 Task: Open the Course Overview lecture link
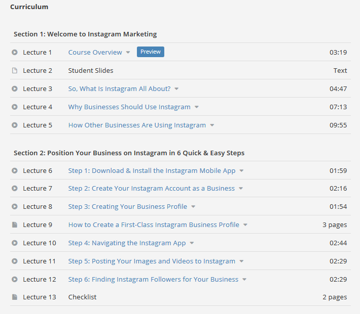tap(95, 52)
